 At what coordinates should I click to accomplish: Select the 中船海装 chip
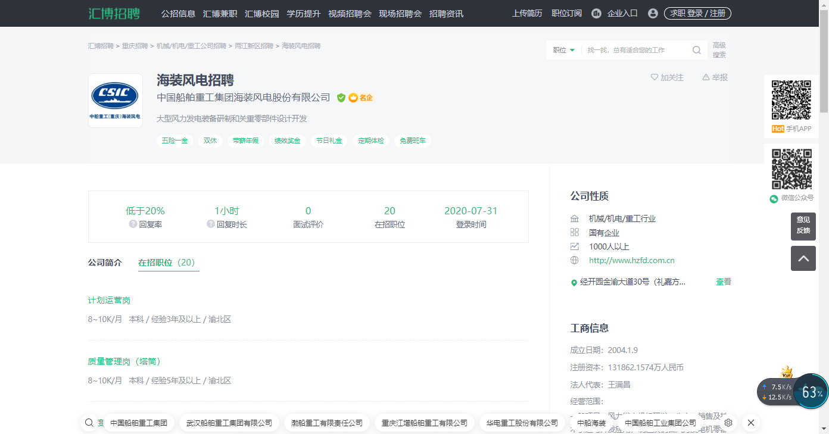591,423
